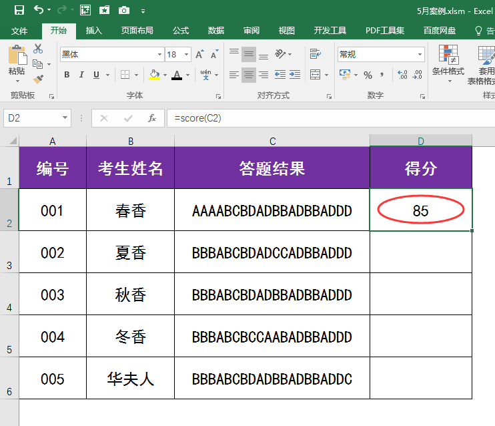495x426 pixels.
Task: Click the cell borders icon
Action: (125, 75)
